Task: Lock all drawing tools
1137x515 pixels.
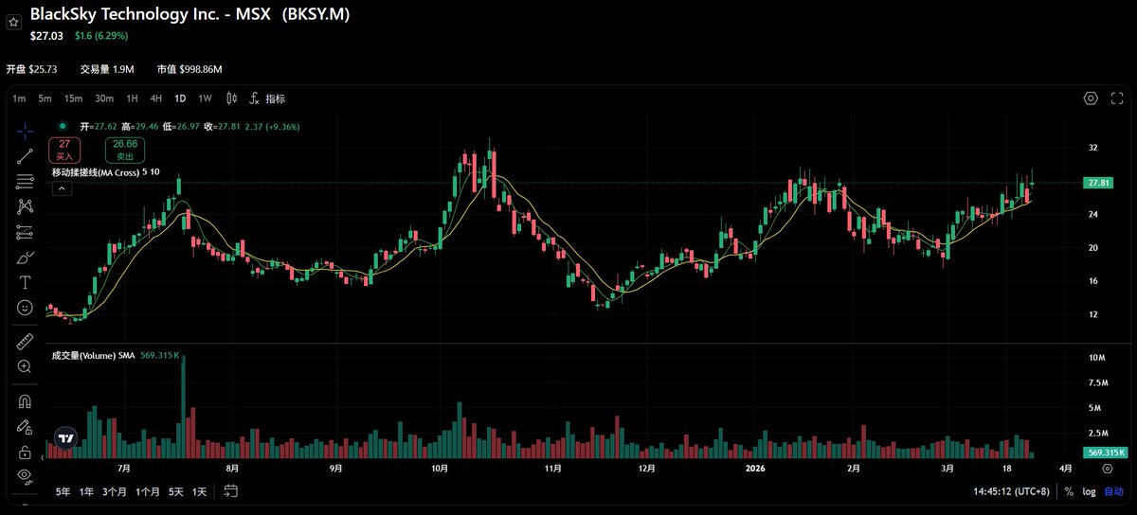Action: 25,451
